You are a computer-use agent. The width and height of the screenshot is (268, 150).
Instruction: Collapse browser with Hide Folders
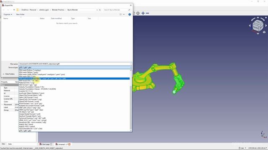click(9, 74)
